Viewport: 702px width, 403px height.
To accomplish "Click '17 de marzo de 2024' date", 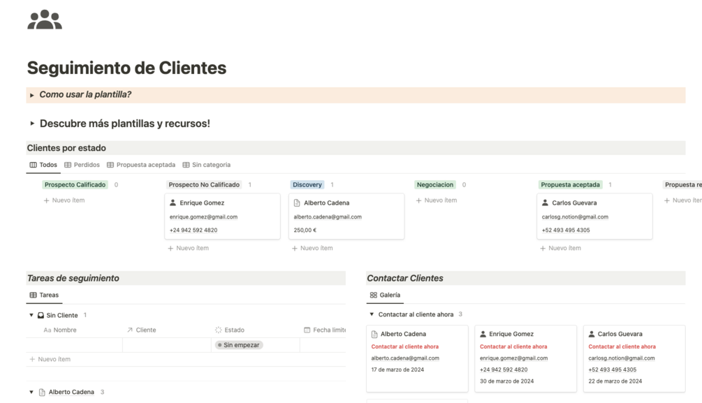I will [x=397, y=370].
